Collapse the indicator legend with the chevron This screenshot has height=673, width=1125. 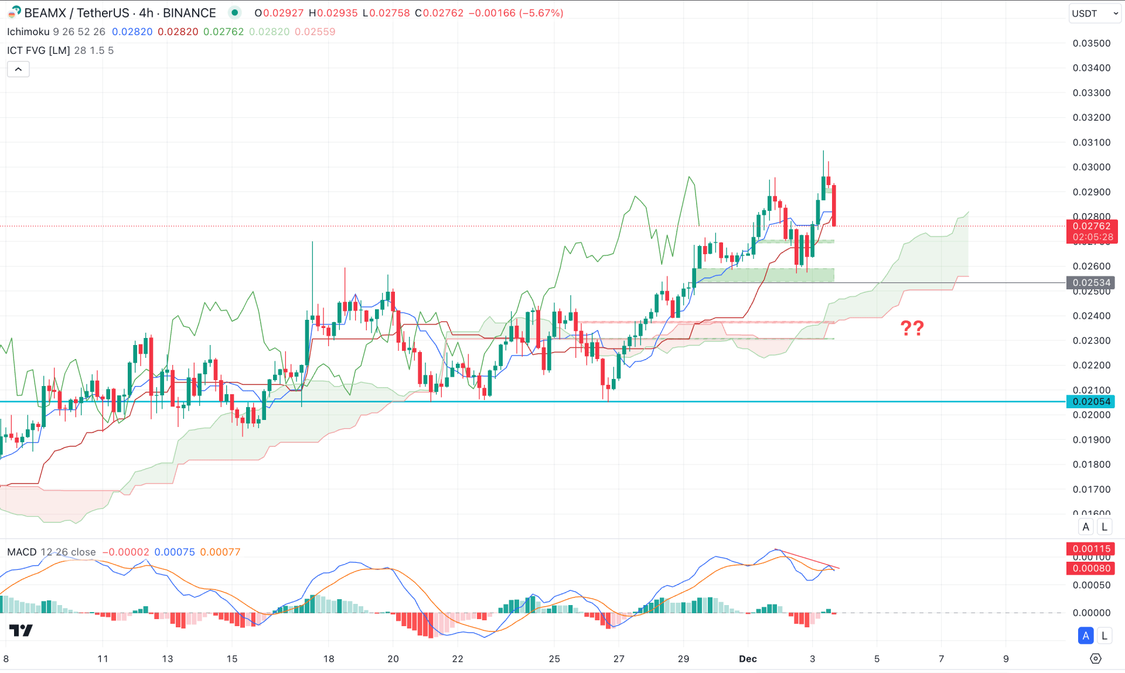coord(18,69)
